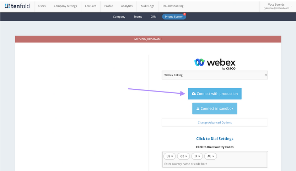This screenshot has width=296, height=171.
Task: Open the Profile page
Action: coord(108,6)
